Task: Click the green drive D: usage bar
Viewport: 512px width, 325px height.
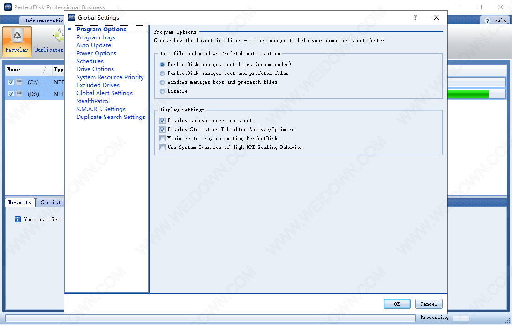Action: point(468,94)
